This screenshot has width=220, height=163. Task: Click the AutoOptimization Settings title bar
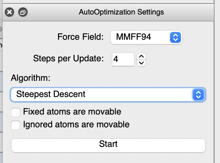click(x=121, y=12)
